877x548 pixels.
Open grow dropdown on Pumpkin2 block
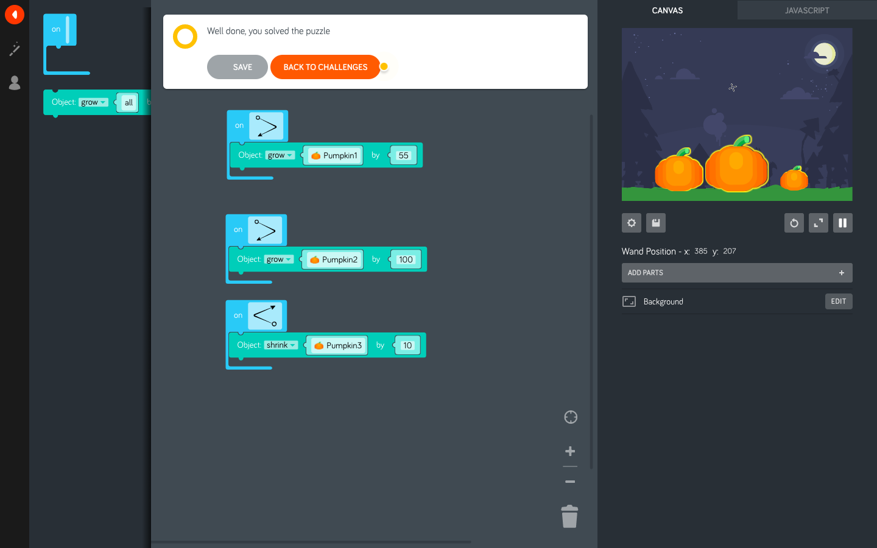click(279, 259)
